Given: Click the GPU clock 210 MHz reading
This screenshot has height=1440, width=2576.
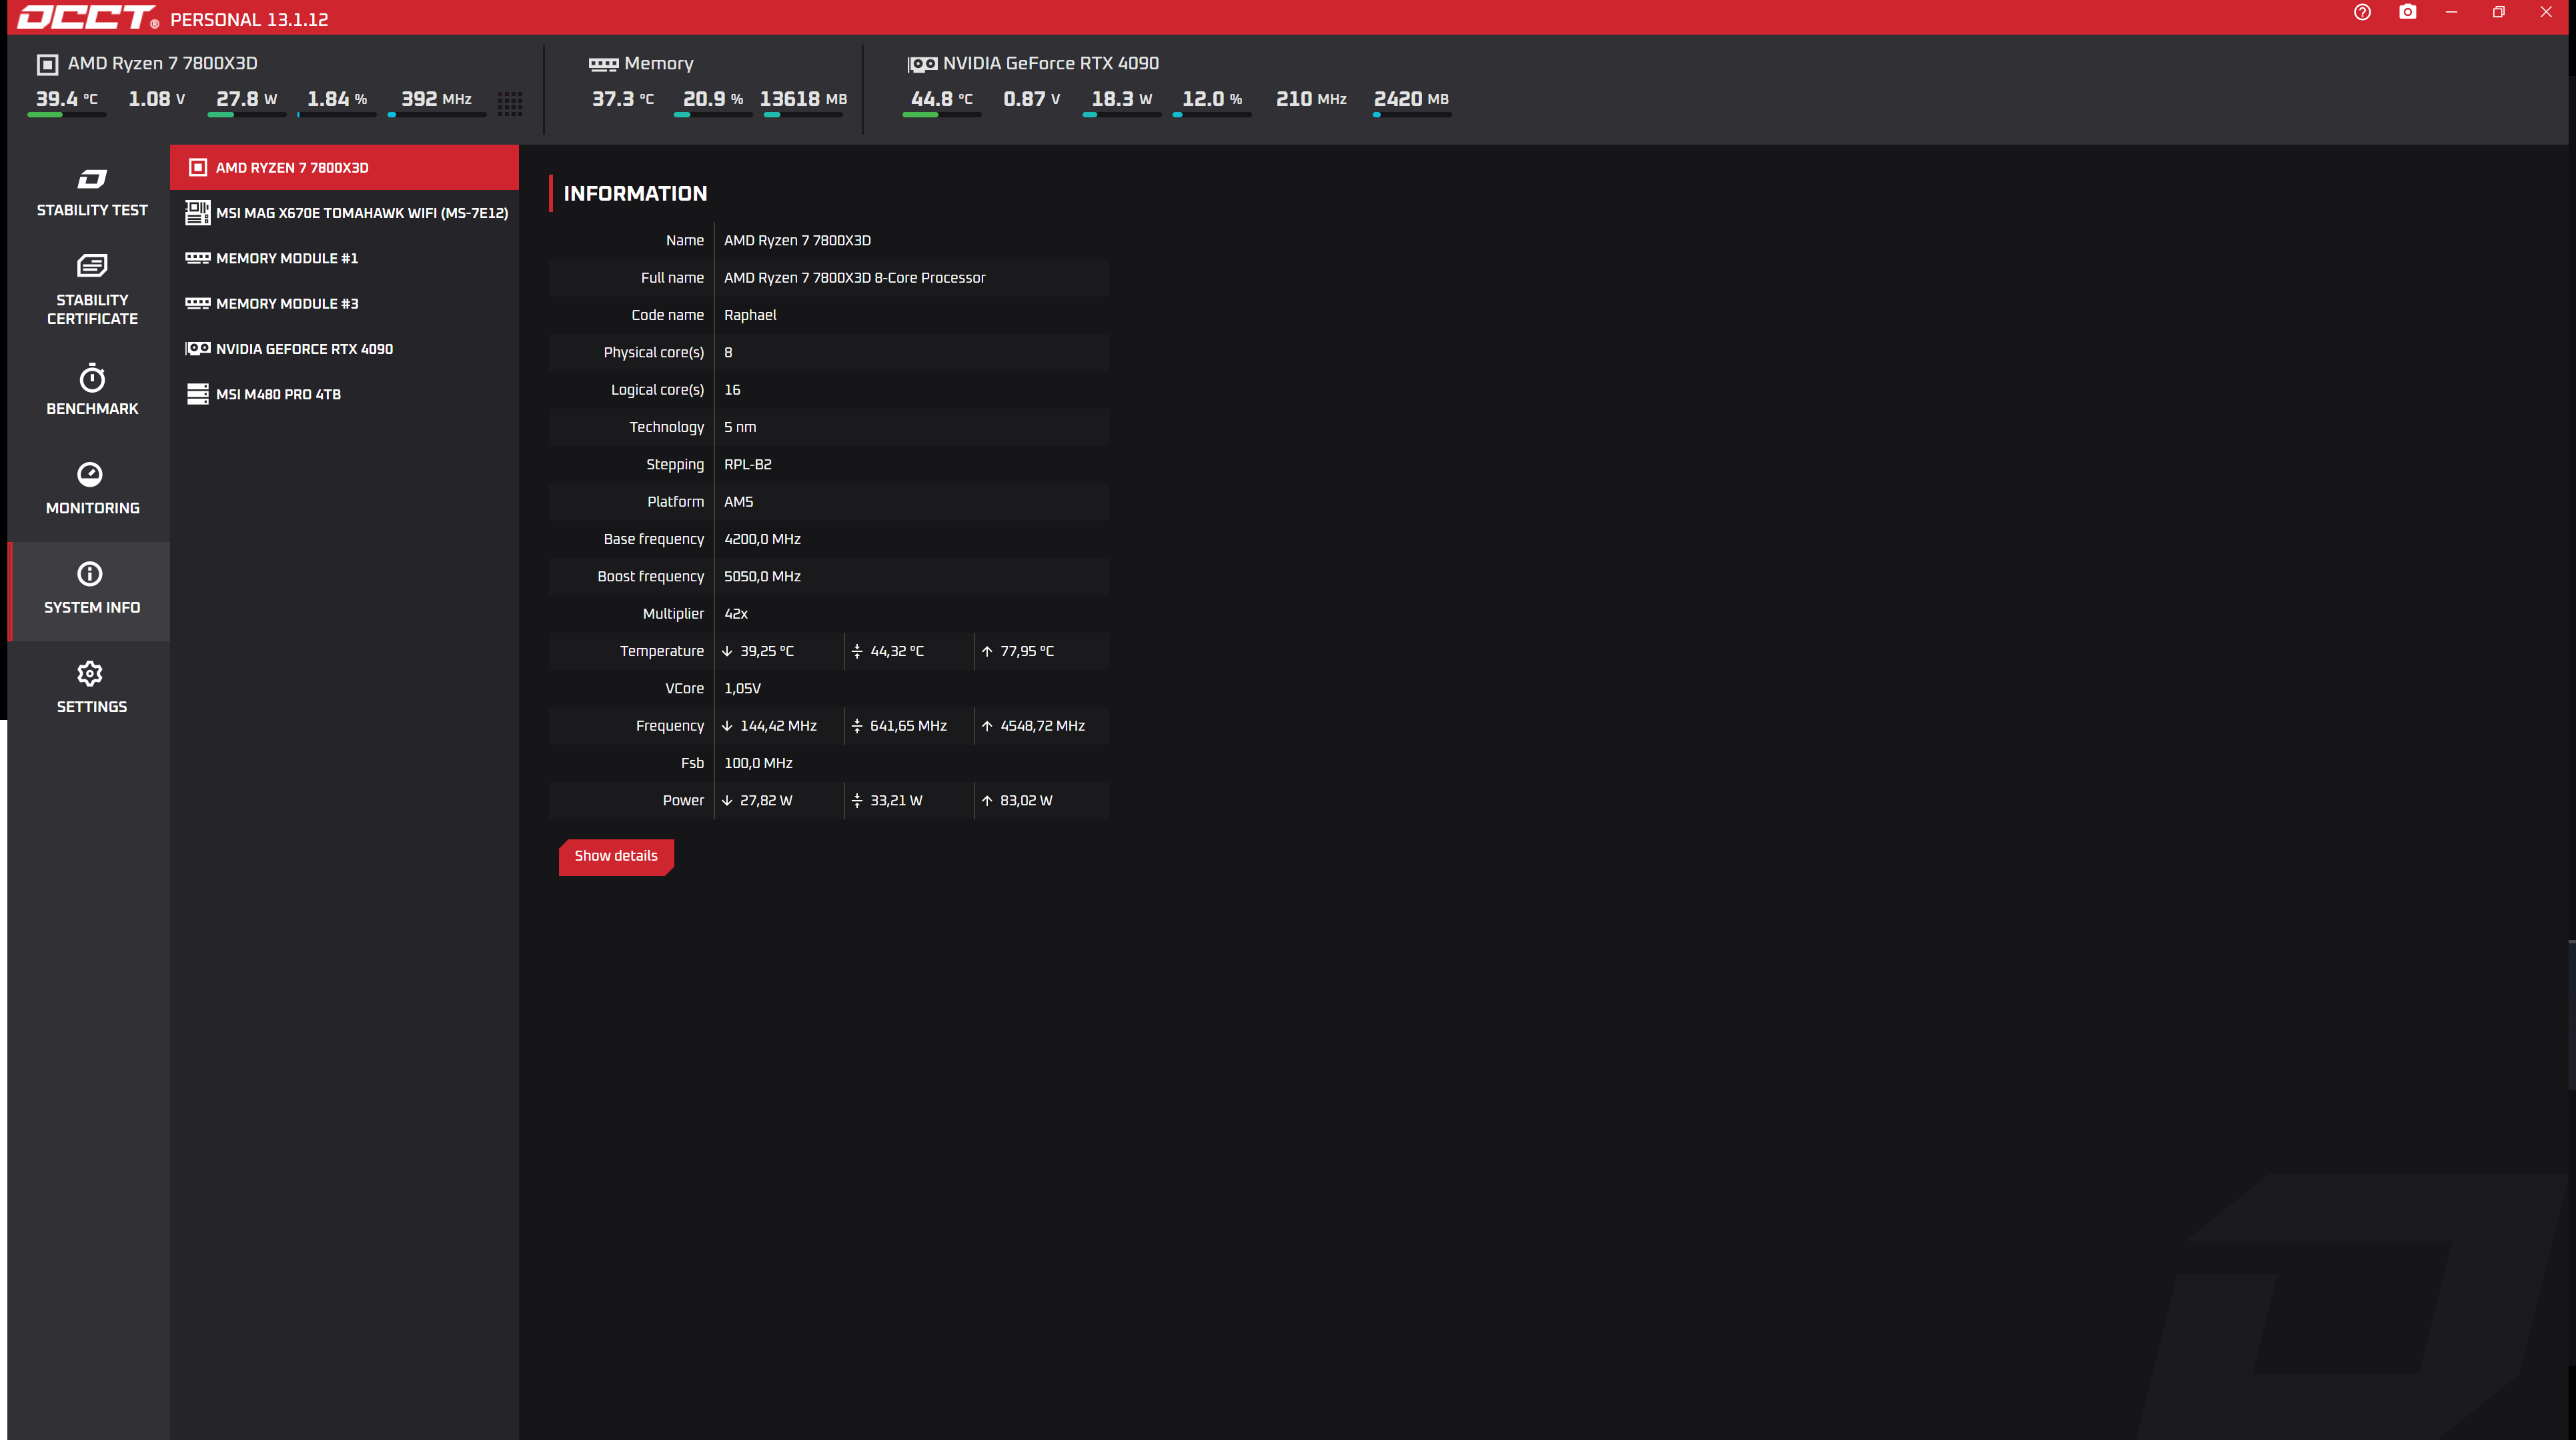Looking at the screenshot, I should (x=1311, y=99).
